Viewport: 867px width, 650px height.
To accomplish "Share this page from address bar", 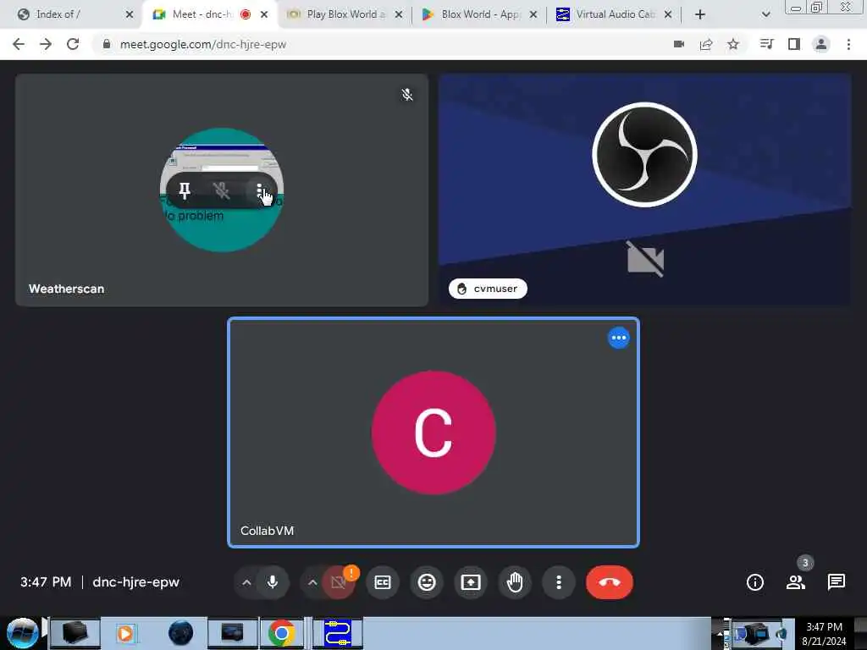I will click(706, 44).
